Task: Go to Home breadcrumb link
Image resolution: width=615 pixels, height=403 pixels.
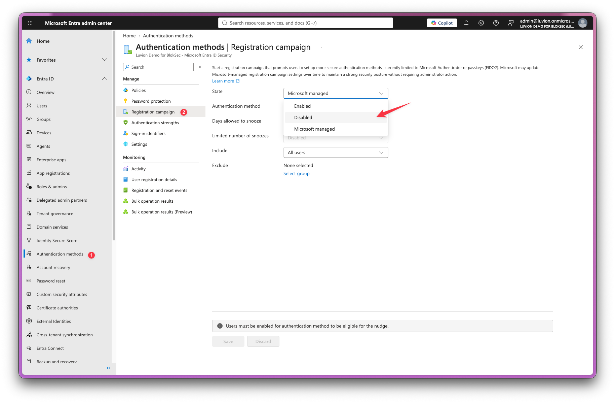Action: (129, 36)
